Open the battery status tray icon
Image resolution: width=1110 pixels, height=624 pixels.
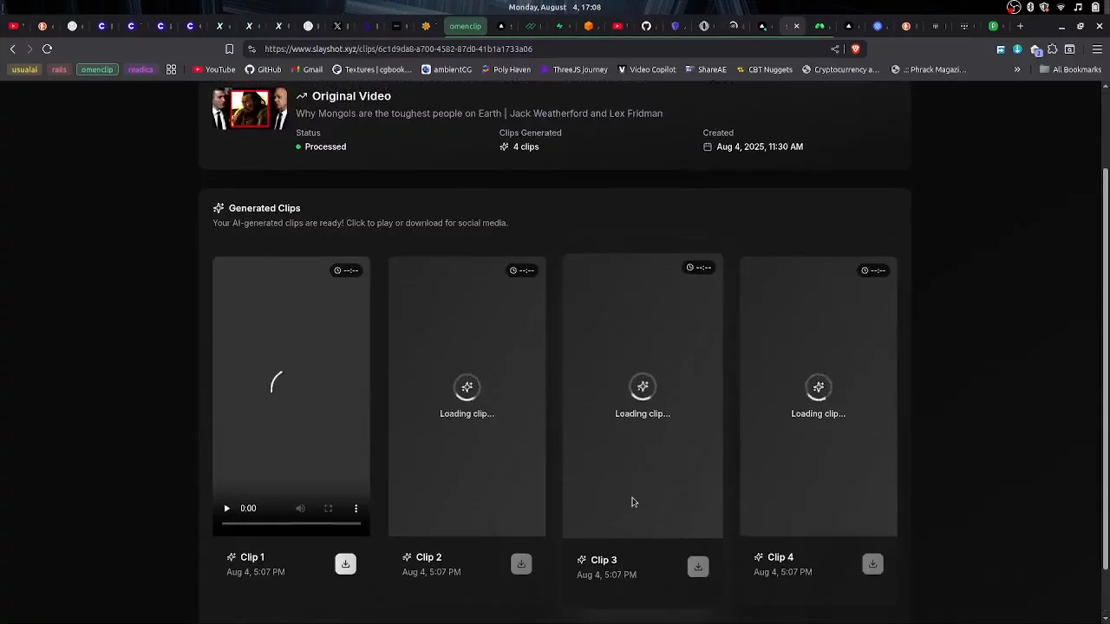pos(1095,7)
